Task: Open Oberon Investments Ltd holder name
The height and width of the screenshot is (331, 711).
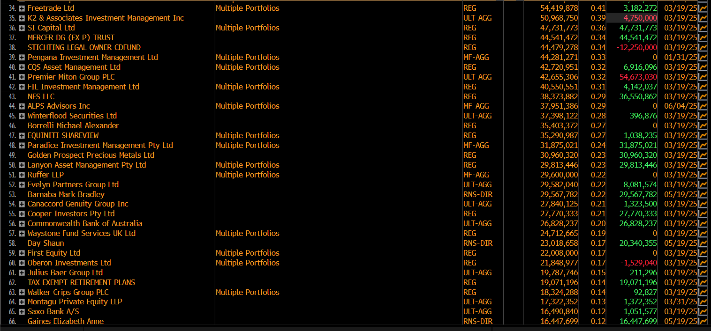Action: [69, 263]
